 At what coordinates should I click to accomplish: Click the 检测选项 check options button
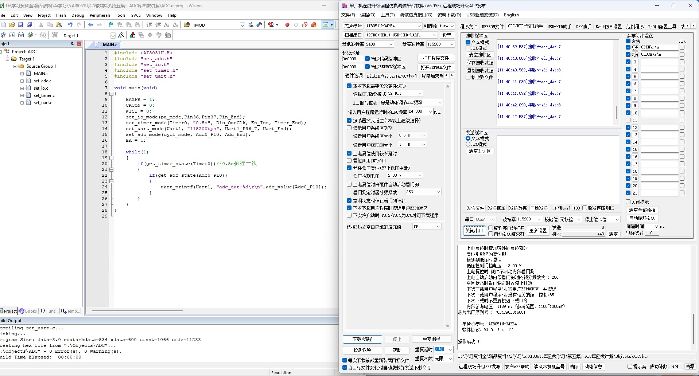click(x=362, y=350)
